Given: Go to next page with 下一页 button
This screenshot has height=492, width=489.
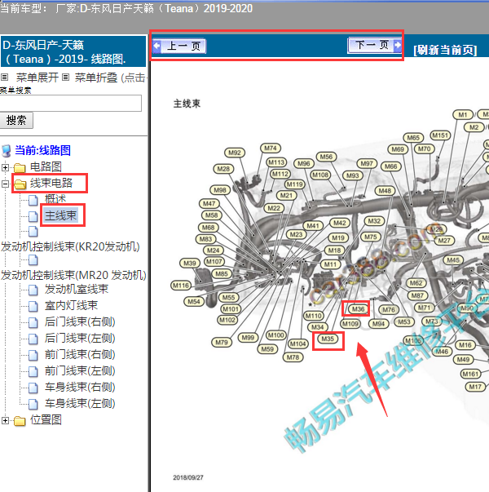Looking at the screenshot, I should (375, 45).
